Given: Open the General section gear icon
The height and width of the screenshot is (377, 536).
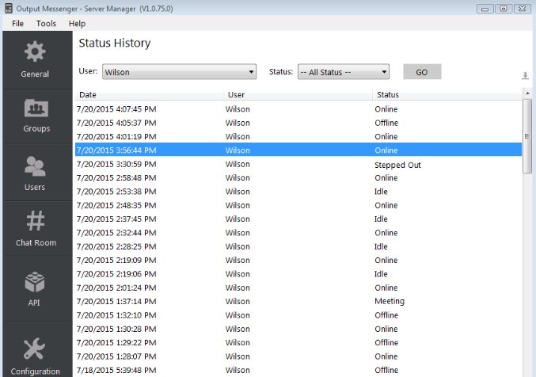Looking at the screenshot, I should coord(35,51).
